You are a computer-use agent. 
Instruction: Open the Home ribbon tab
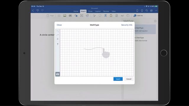76,11
